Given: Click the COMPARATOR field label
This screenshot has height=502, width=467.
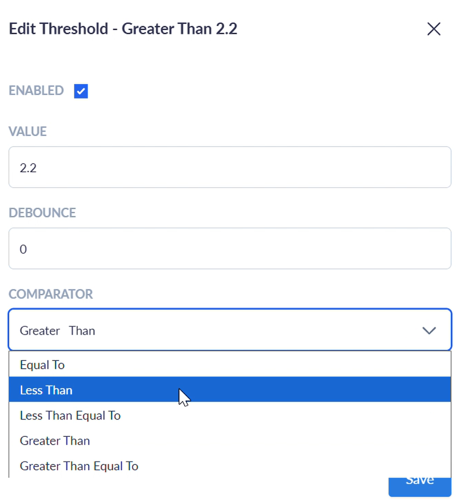Looking at the screenshot, I should pos(51,294).
